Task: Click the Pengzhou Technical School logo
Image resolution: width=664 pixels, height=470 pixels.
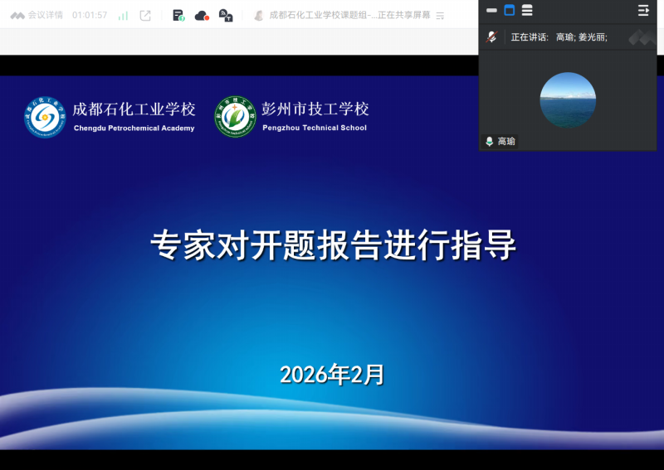Action: pos(235,117)
